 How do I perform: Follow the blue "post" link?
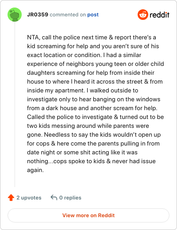tap(93, 15)
